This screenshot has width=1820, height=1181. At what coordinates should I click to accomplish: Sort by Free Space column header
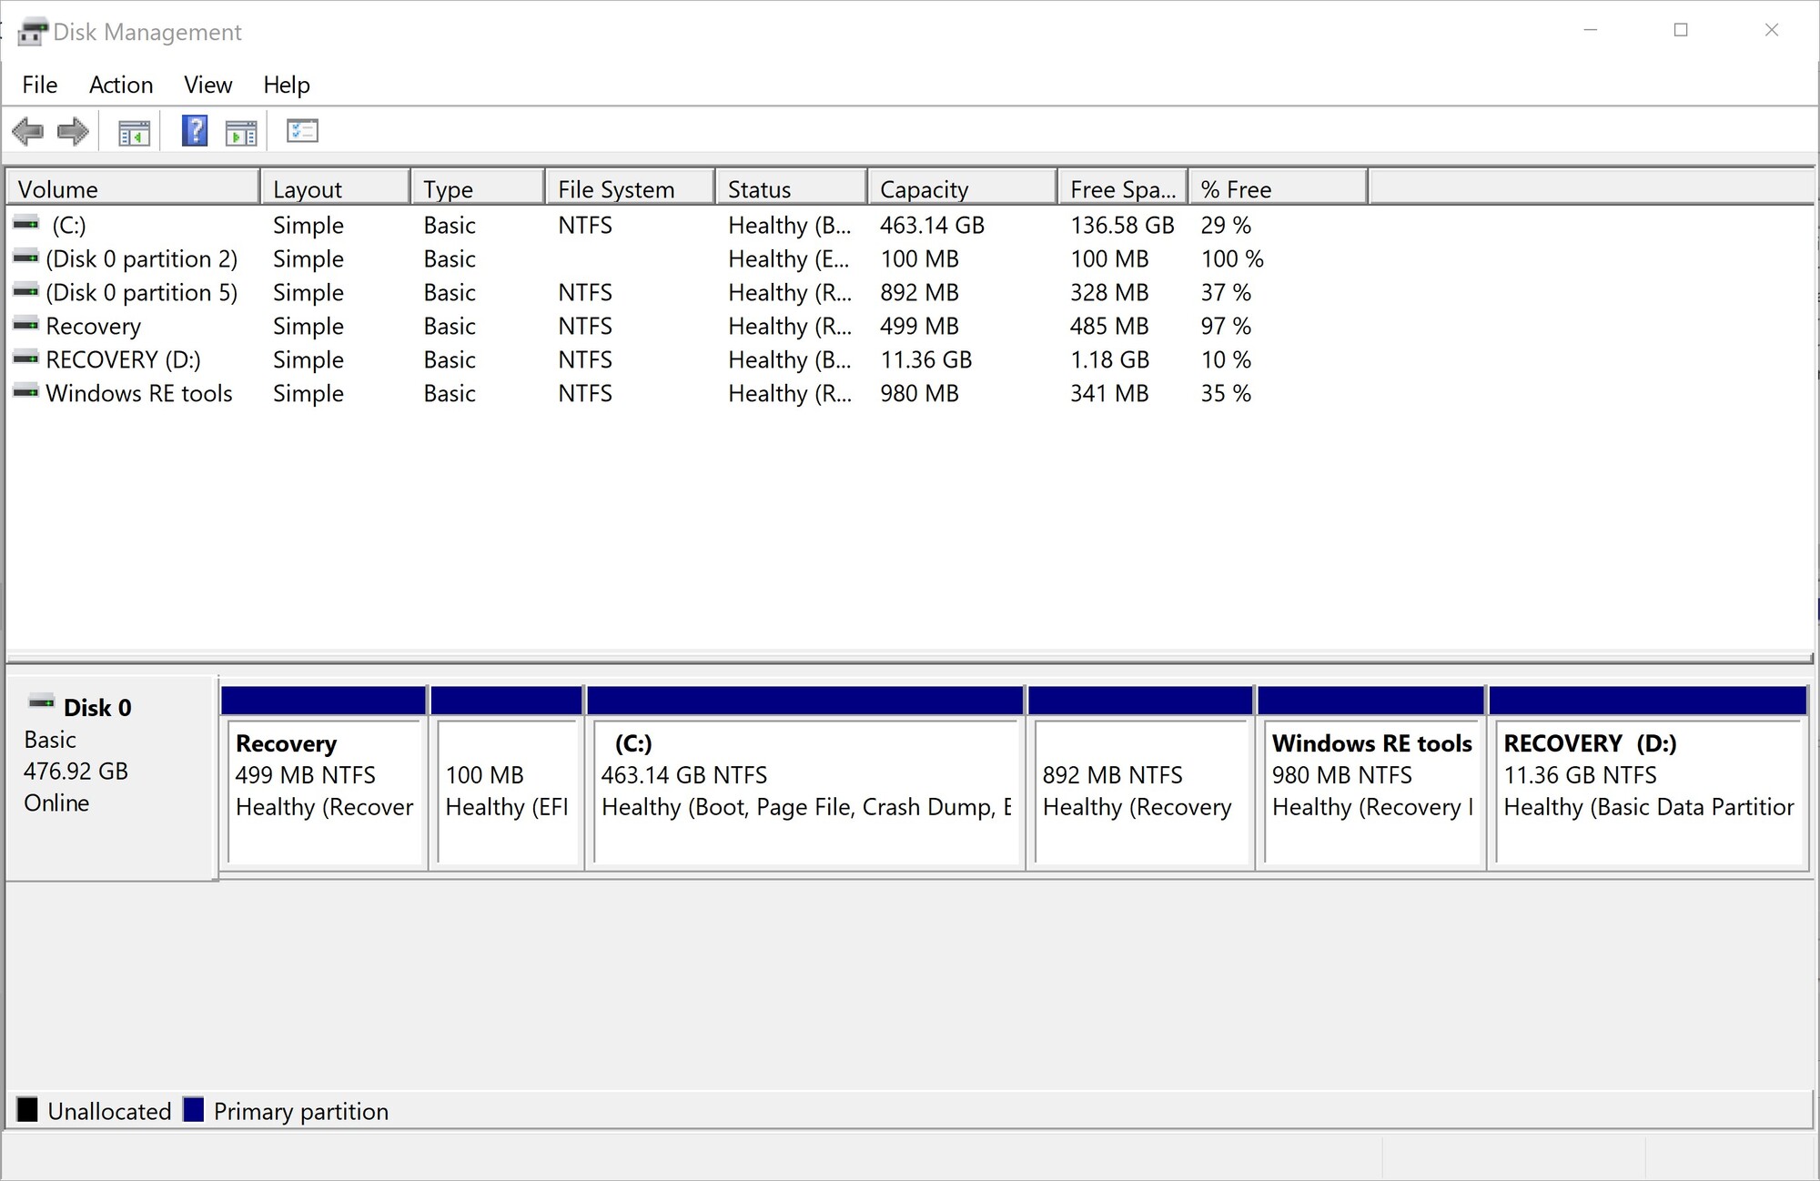(x=1122, y=188)
